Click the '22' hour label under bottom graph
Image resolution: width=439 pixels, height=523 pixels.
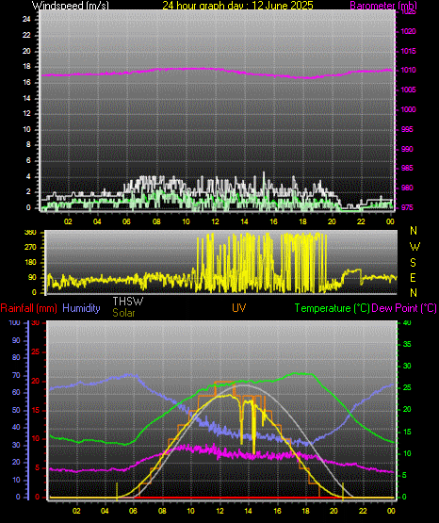363,511
